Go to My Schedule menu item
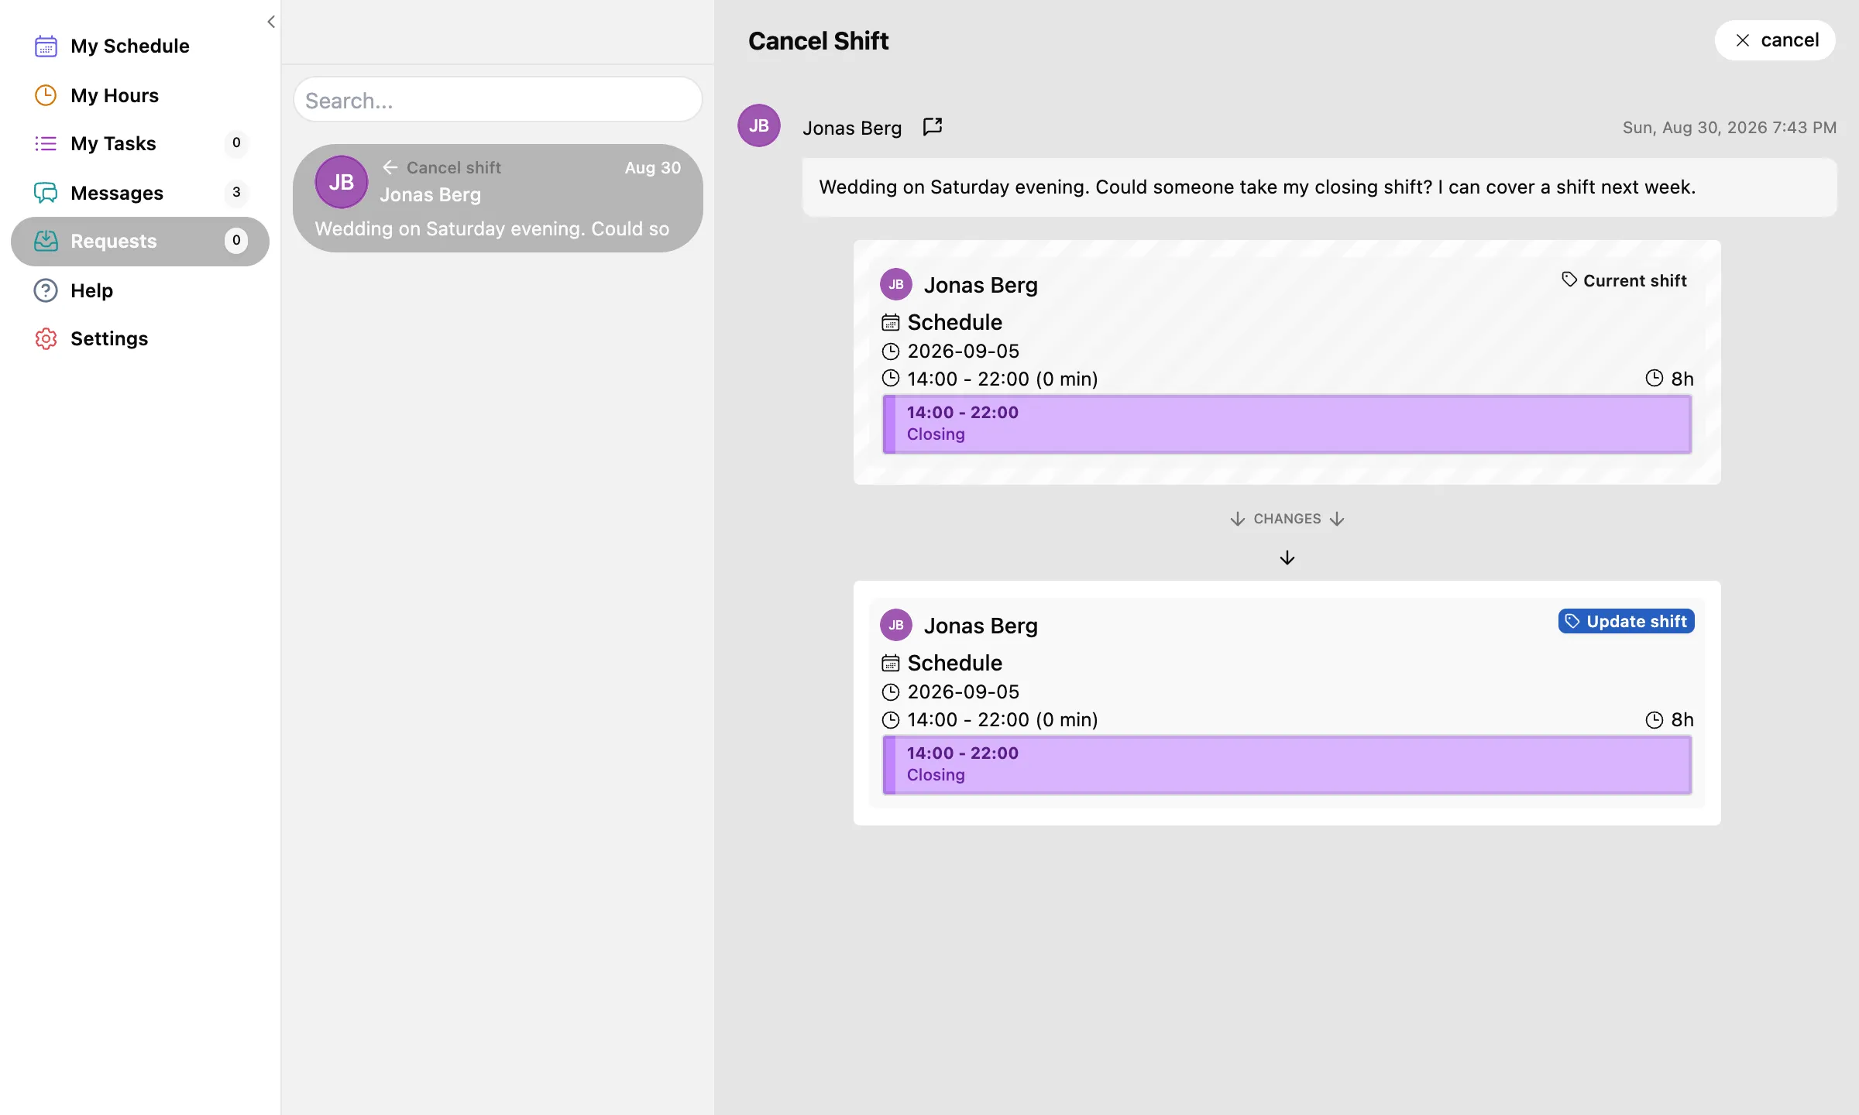Screen dimensions: 1859x1115 [140, 46]
